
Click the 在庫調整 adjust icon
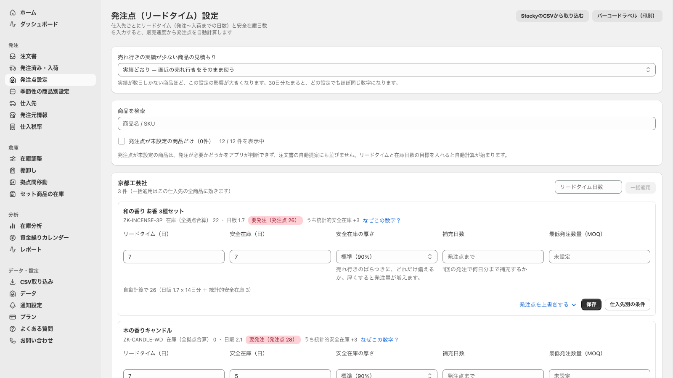pos(13,159)
